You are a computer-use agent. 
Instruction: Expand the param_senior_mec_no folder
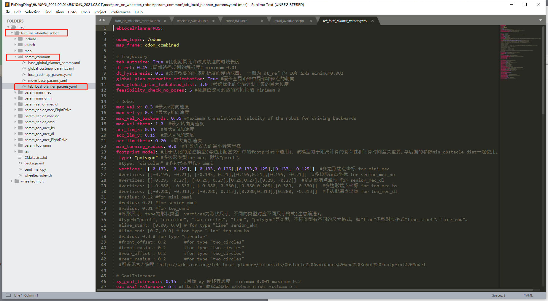[x=15, y=116]
